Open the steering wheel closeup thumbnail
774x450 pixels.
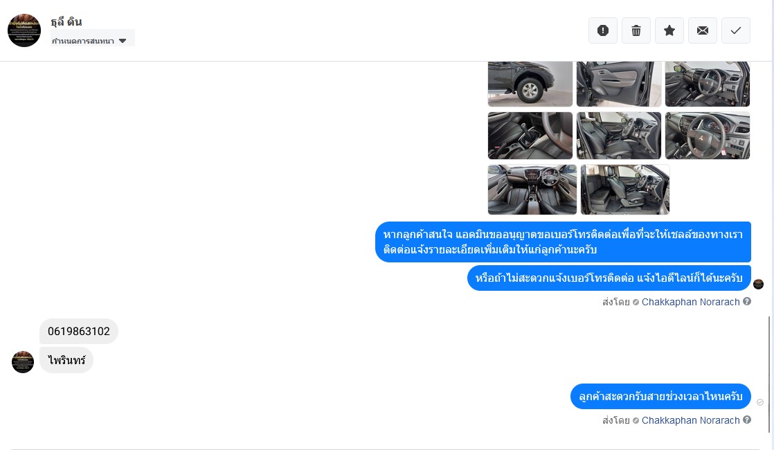pos(708,136)
